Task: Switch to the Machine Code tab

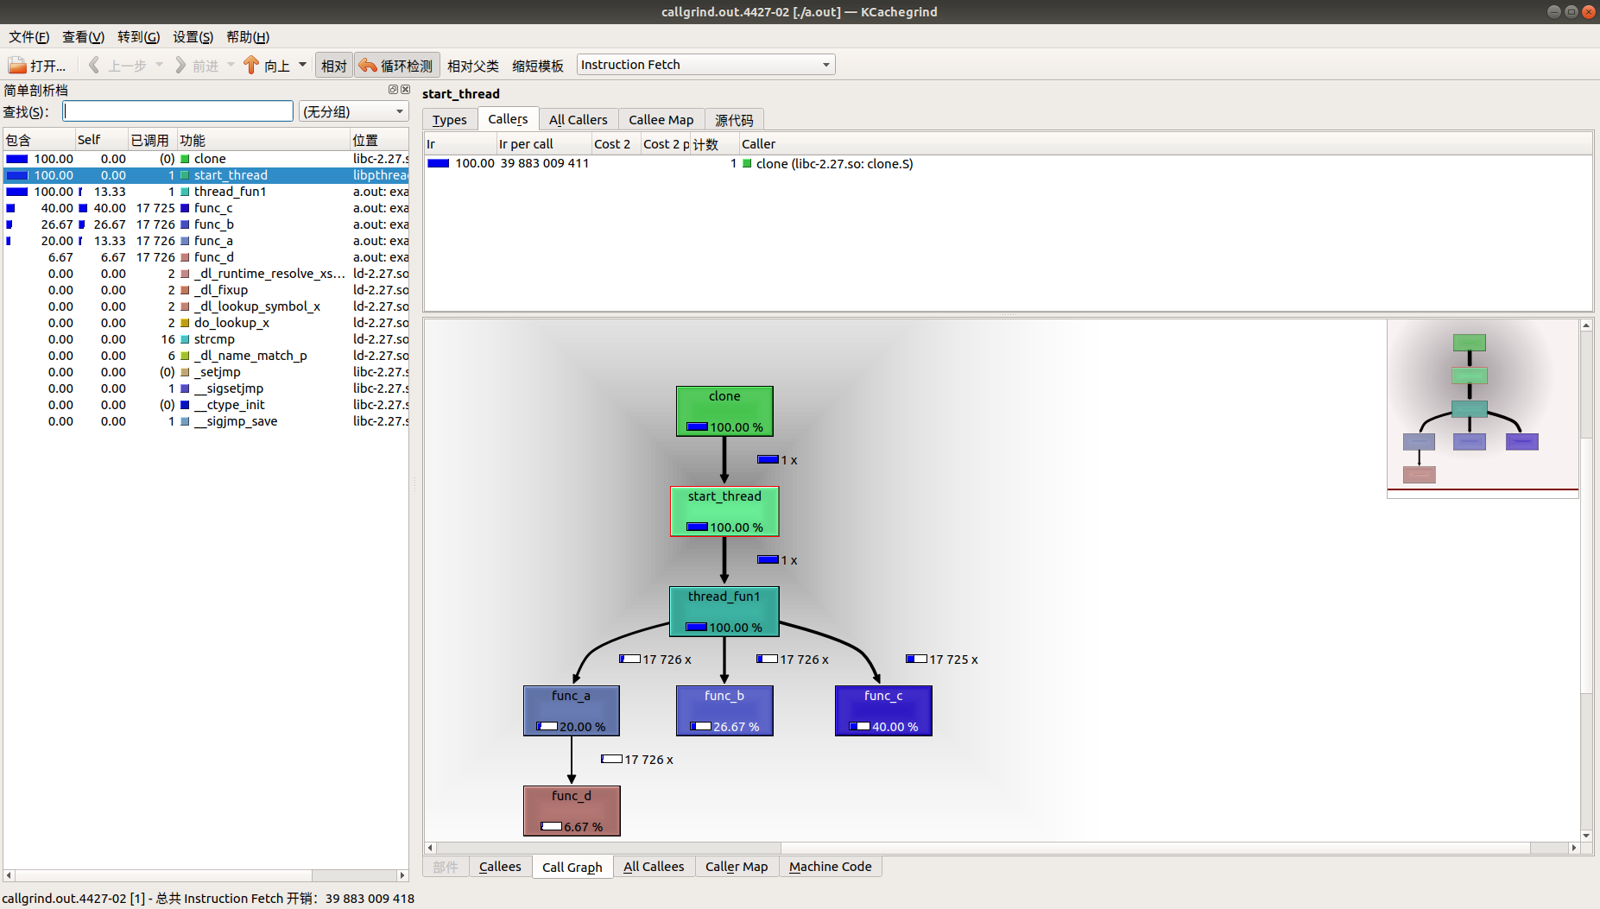Action: tap(830, 867)
